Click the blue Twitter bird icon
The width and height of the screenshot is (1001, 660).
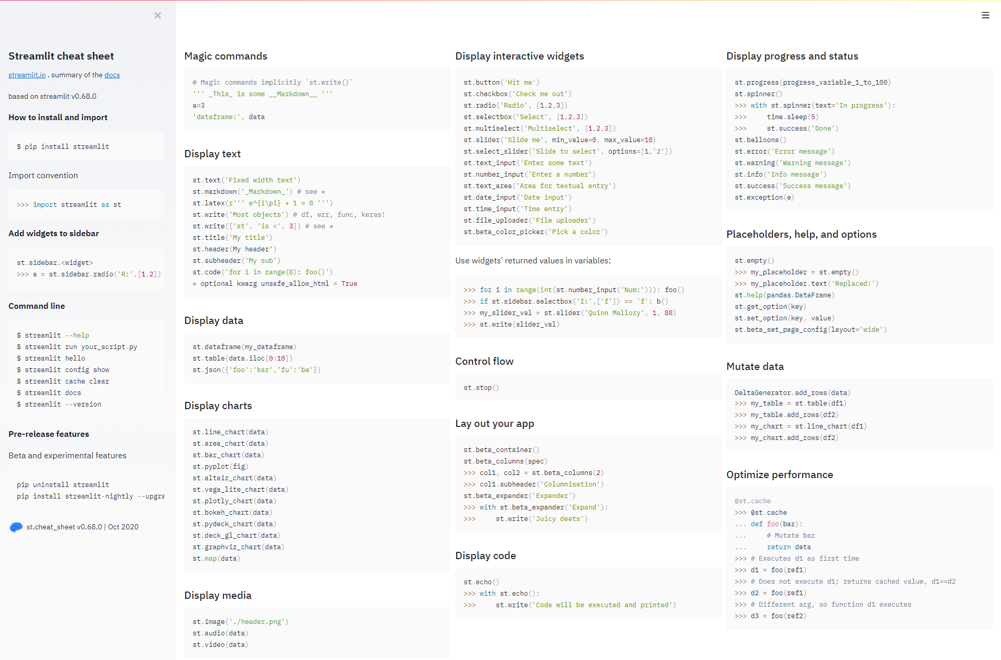click(x=16, y=527)
